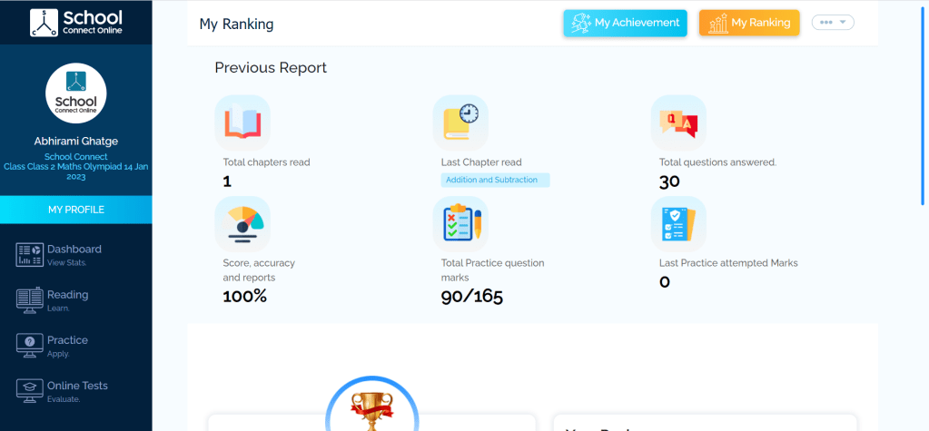Viewport: 929px width, 431px height.
Task: Open Online Tests from sidebar
Action: 76,390
